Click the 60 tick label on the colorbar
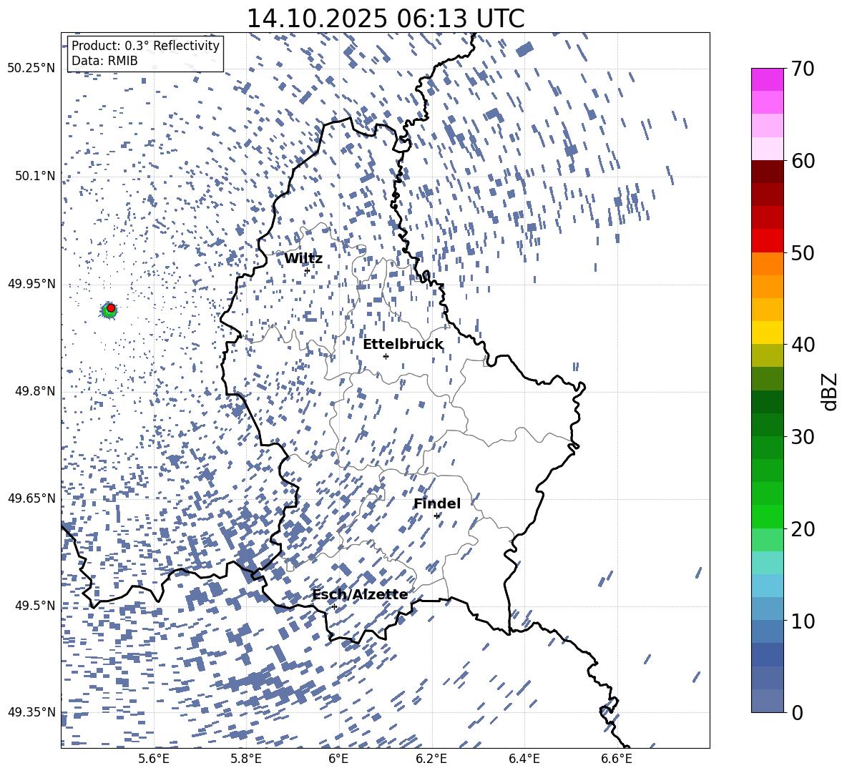Viewport: 847px width, 773px height. [803, 161]
